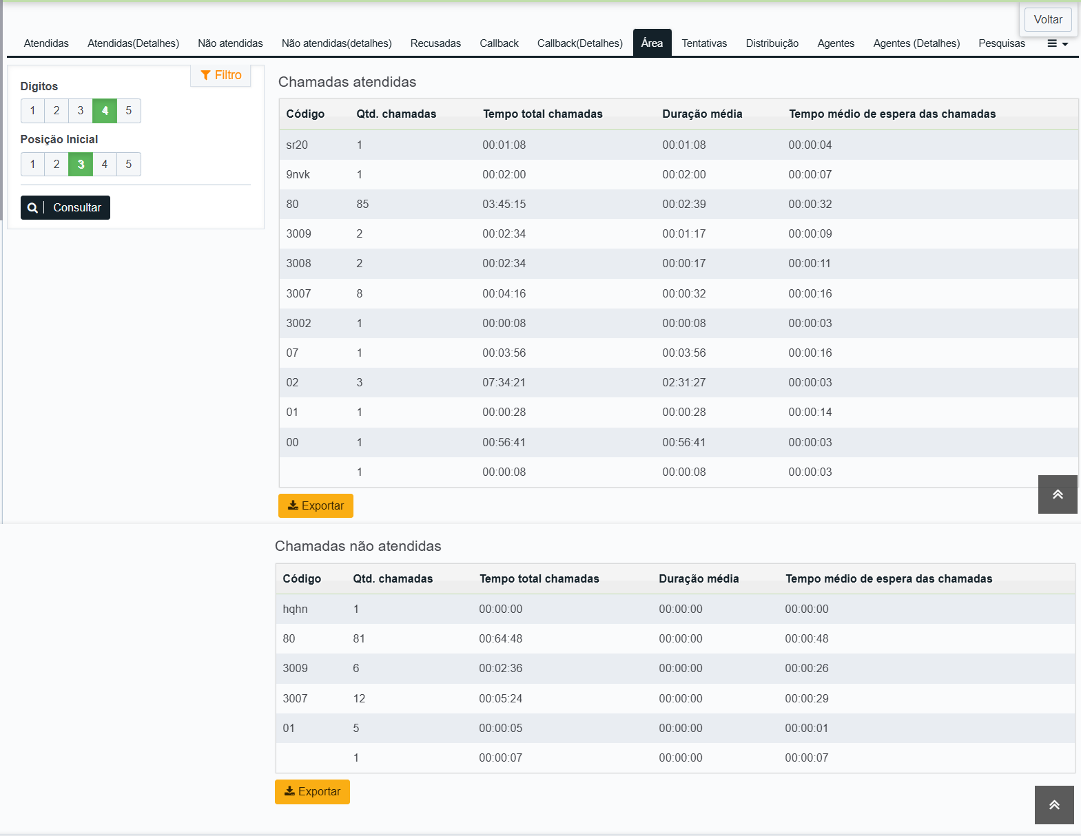
Task: Set Posição Inicial to 1
Action: coord(32,165)
